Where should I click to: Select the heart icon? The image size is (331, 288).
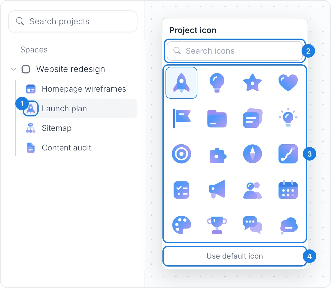[x=288, y=83]
